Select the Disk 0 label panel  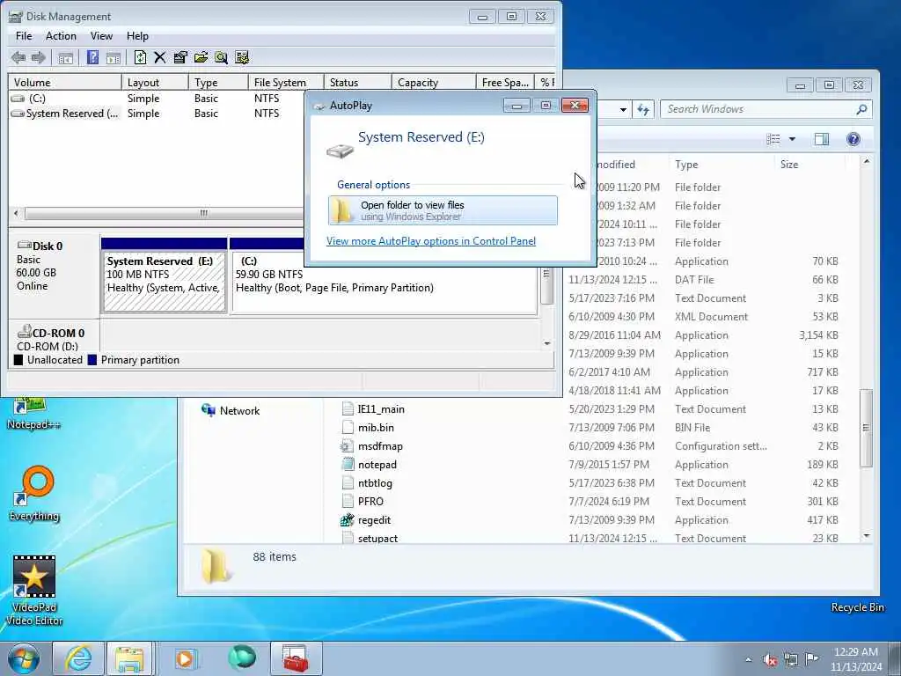point(54,276)
